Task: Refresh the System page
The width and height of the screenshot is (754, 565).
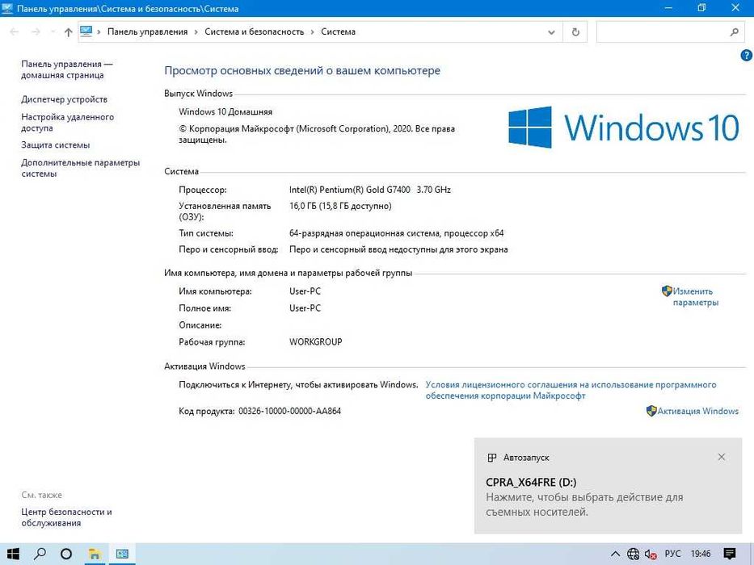Action: pyautogui.click(x=575, y=32)
